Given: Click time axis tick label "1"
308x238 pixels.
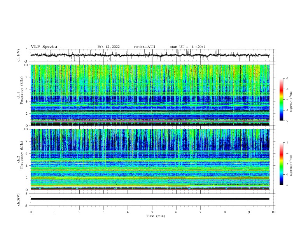Looking at the screenshot, I should pyautogui.click(x=55, y=212).
